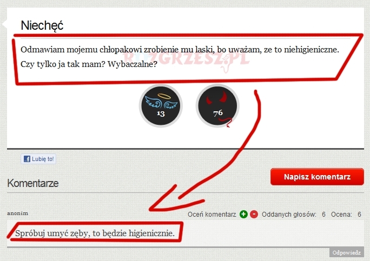This screenshot has height=261, width=370.
Task: Open the Niechęć post title
Action: [x=42, y=25]
